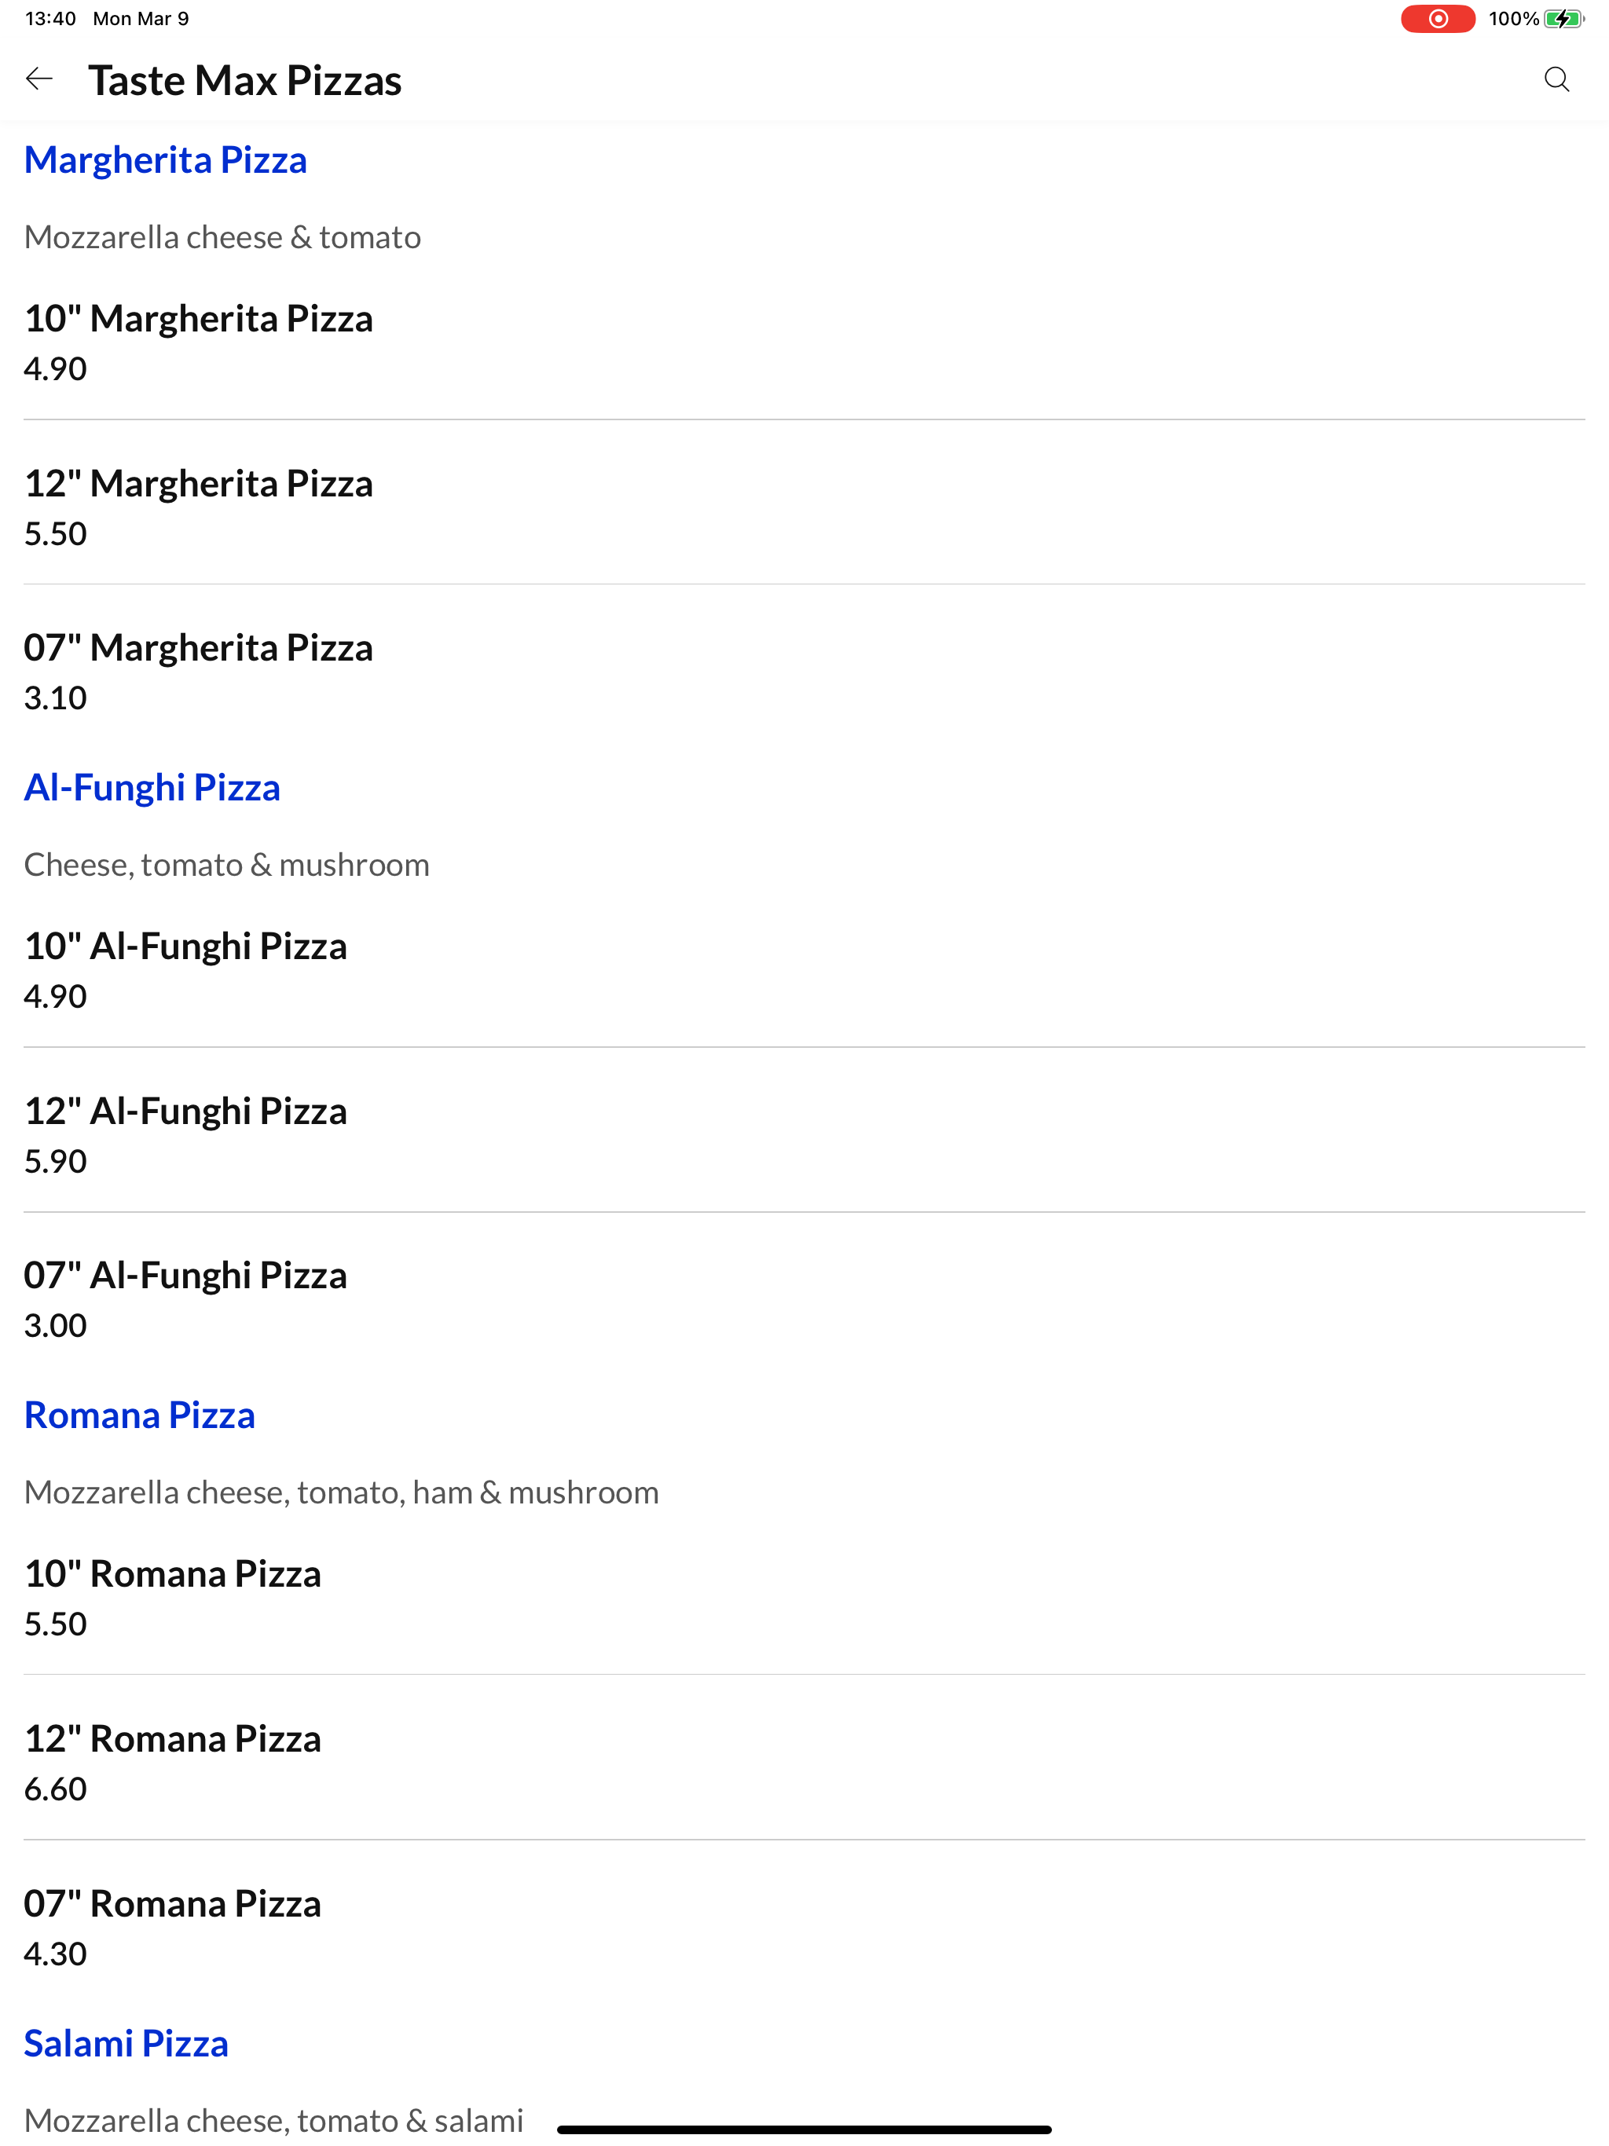Tap the red screen recording indicator
This screenshot has height=2146, width=1609.
1437,18
